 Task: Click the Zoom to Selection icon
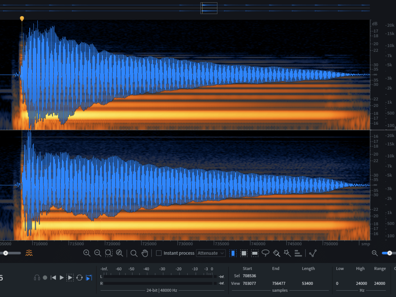pyautogui.click(x=109, y=253)
